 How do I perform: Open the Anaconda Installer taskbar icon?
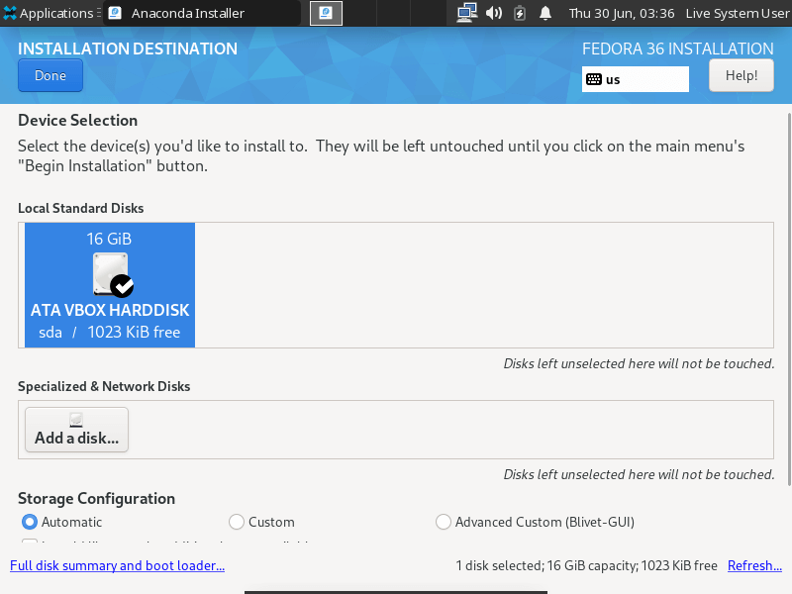click(326, 14)
